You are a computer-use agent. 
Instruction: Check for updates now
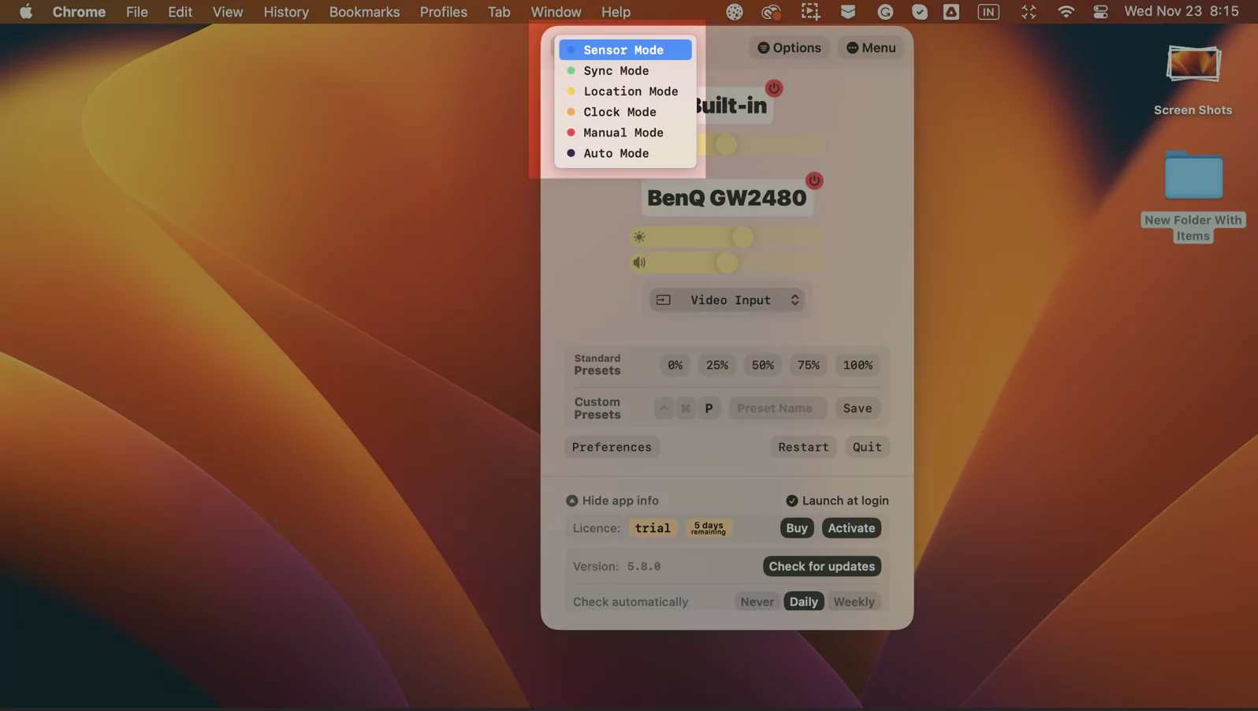coord(822,566)
